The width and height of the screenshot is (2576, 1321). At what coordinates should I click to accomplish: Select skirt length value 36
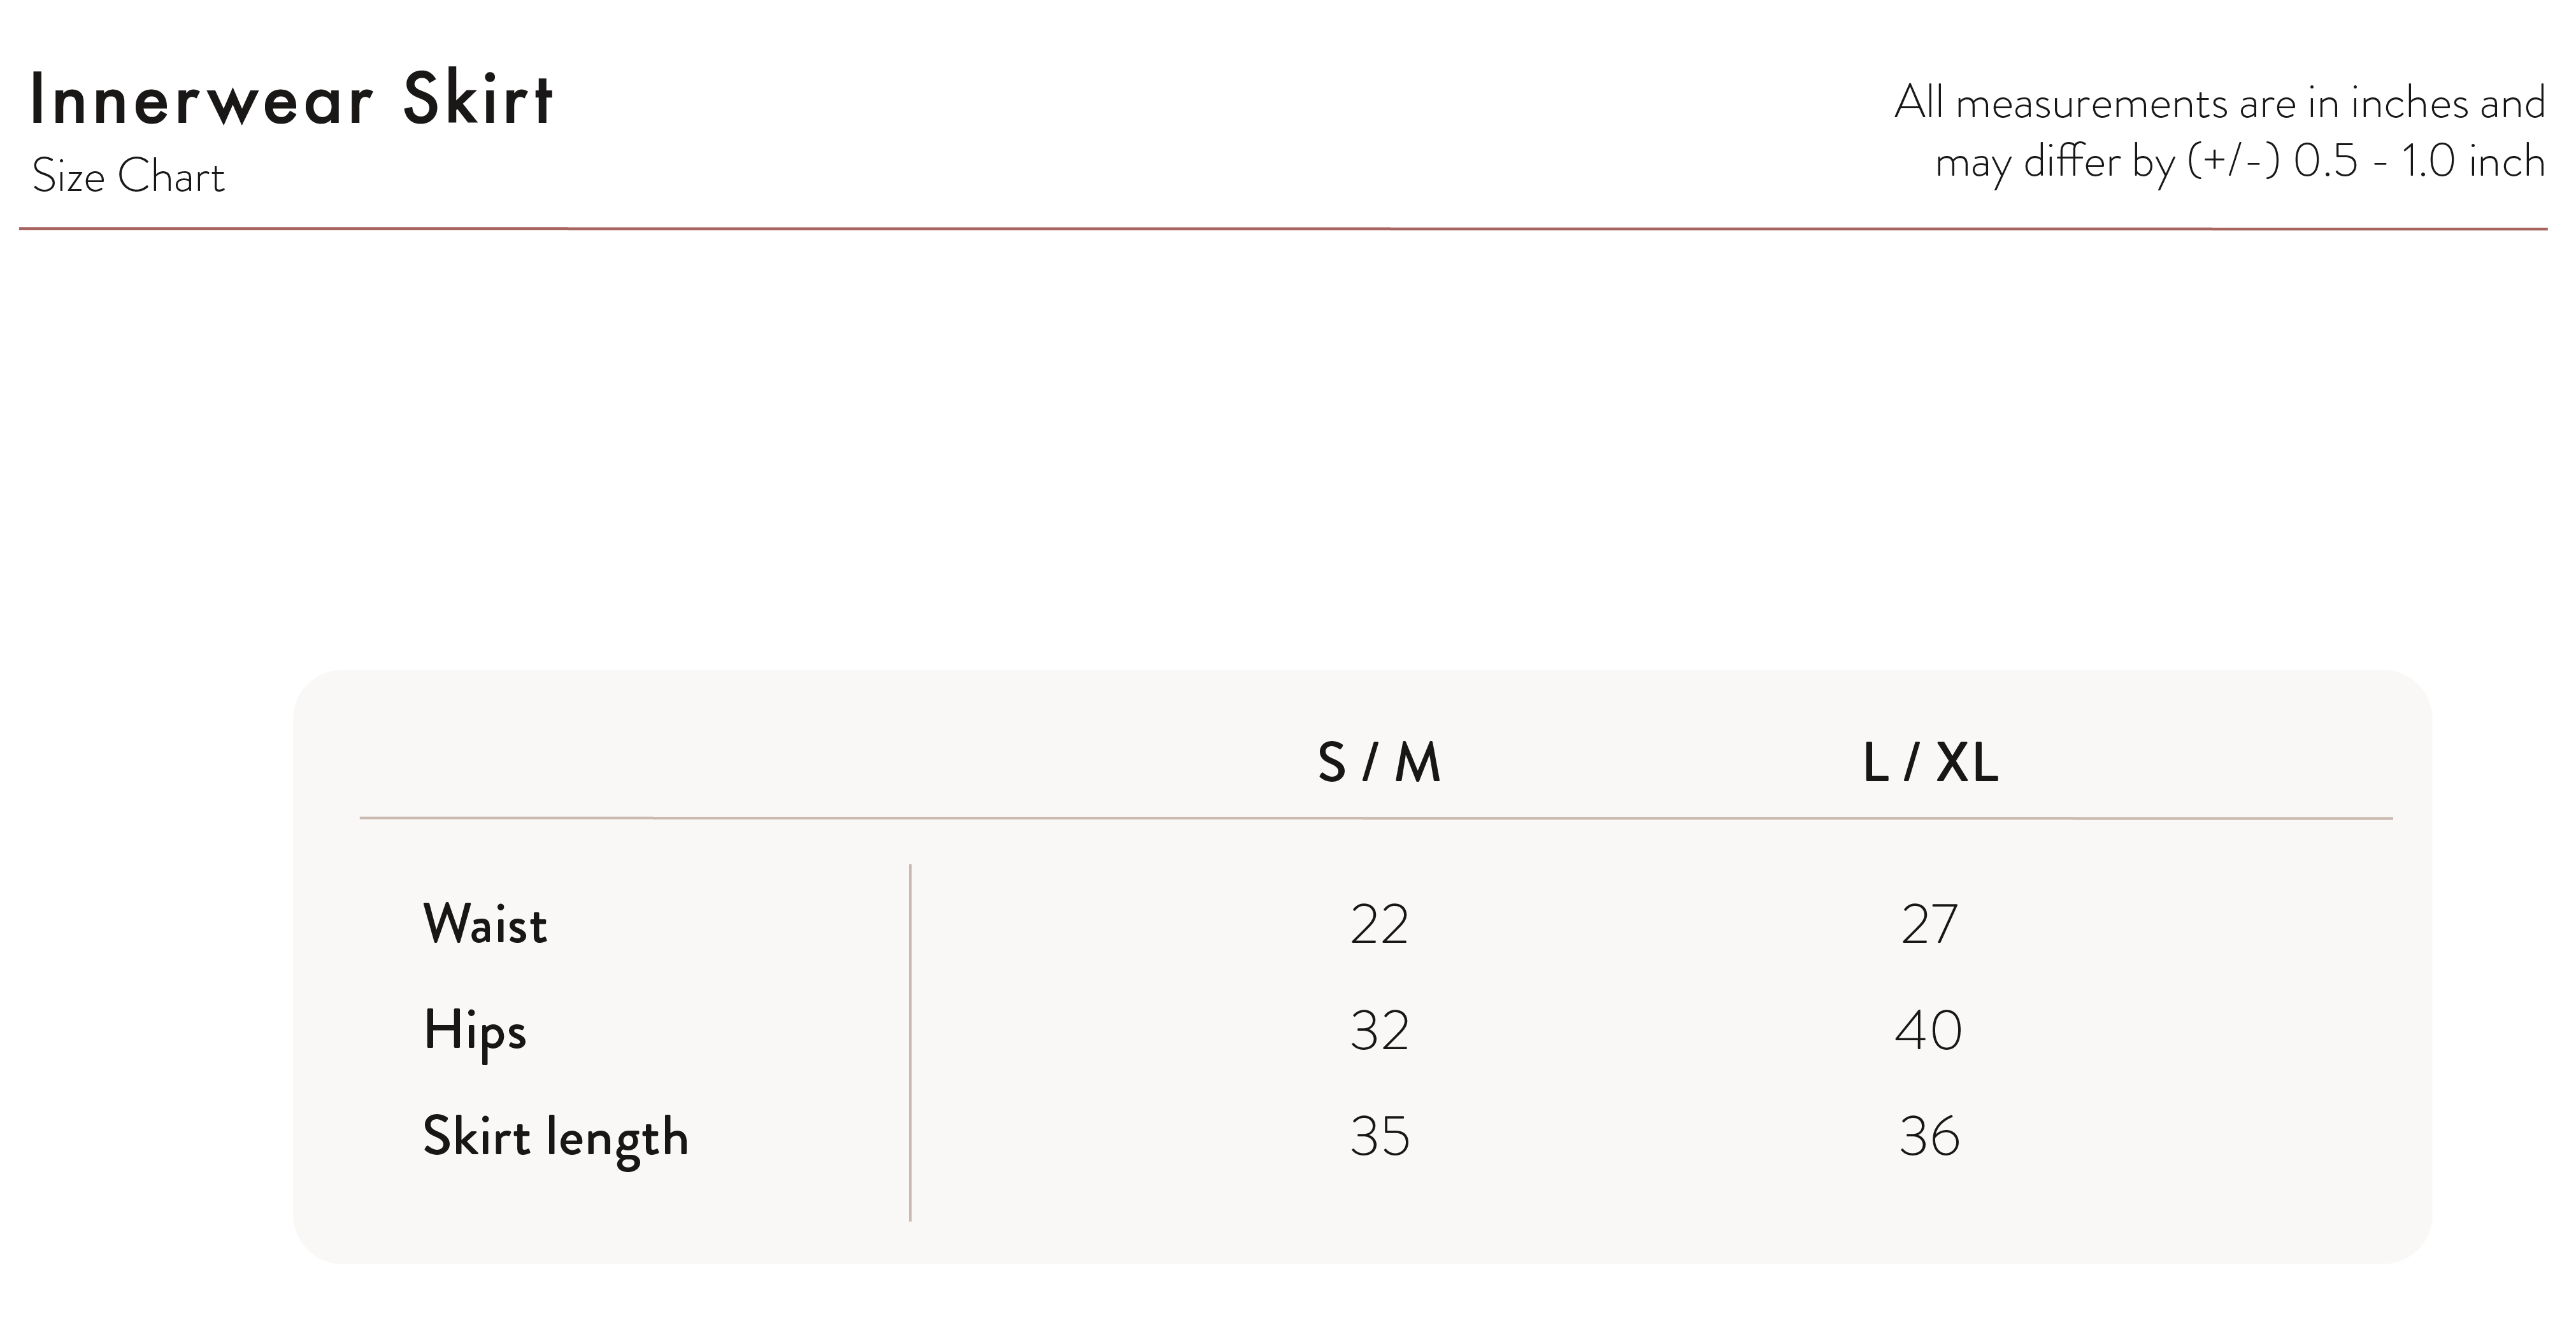pyautogui.click(x=1929, y=1136)
